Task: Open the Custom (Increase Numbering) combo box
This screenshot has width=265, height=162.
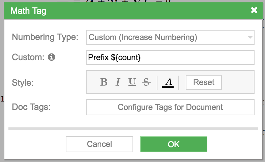Action: pos(170,37)
